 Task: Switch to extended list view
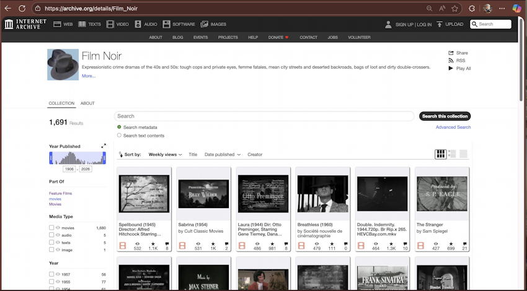(452, 154)
